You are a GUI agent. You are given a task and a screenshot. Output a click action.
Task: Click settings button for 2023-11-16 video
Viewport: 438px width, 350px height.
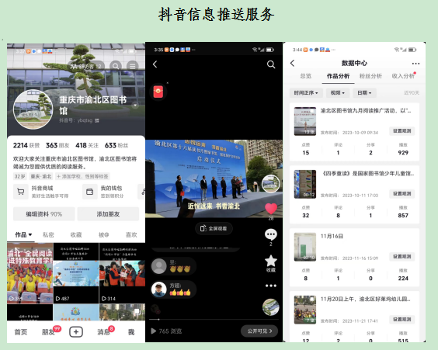(402, 257)
